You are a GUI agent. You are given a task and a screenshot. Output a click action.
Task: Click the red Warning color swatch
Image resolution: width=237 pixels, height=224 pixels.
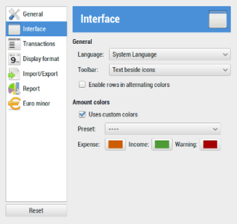pos(210,145)
